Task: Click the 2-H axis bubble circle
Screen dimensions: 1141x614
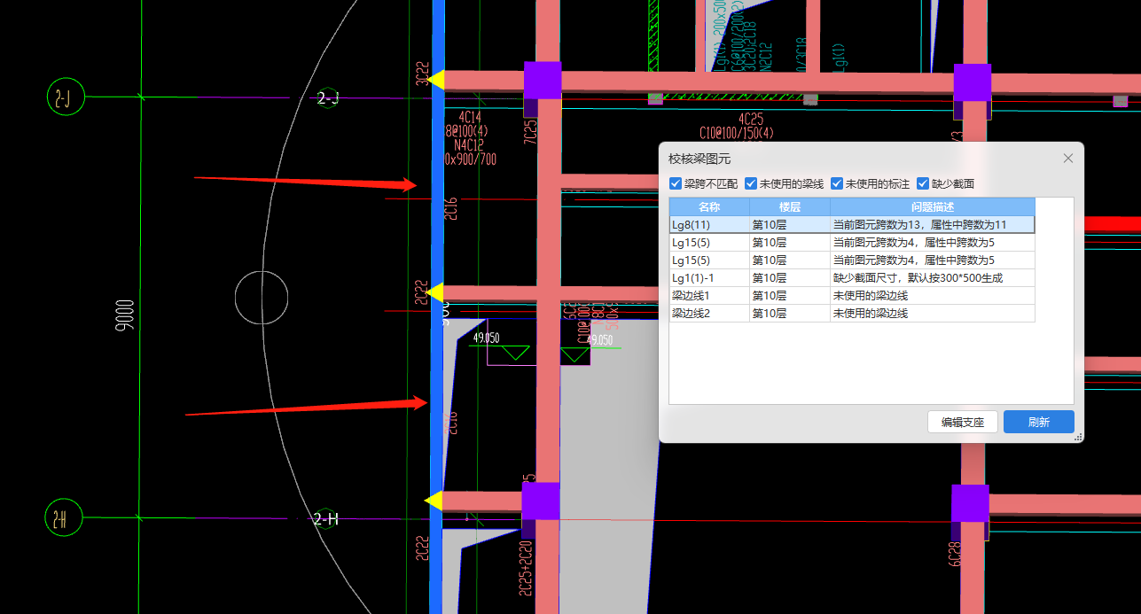Action: point(65,518)
